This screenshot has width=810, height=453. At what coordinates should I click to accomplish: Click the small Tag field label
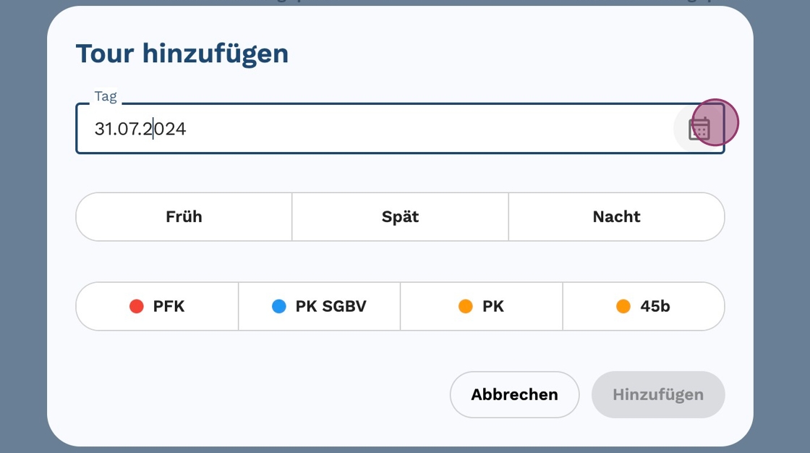point(106,96)
